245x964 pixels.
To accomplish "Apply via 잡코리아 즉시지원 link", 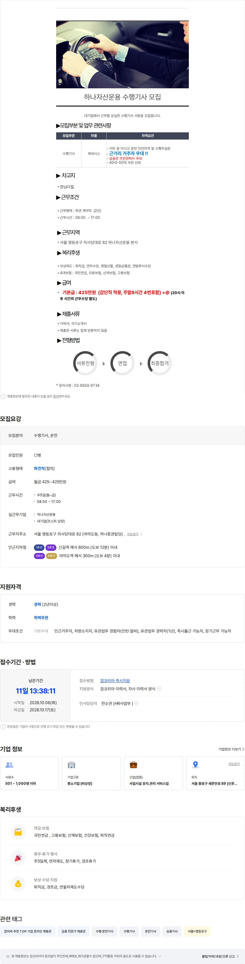I will coord(115,681).
